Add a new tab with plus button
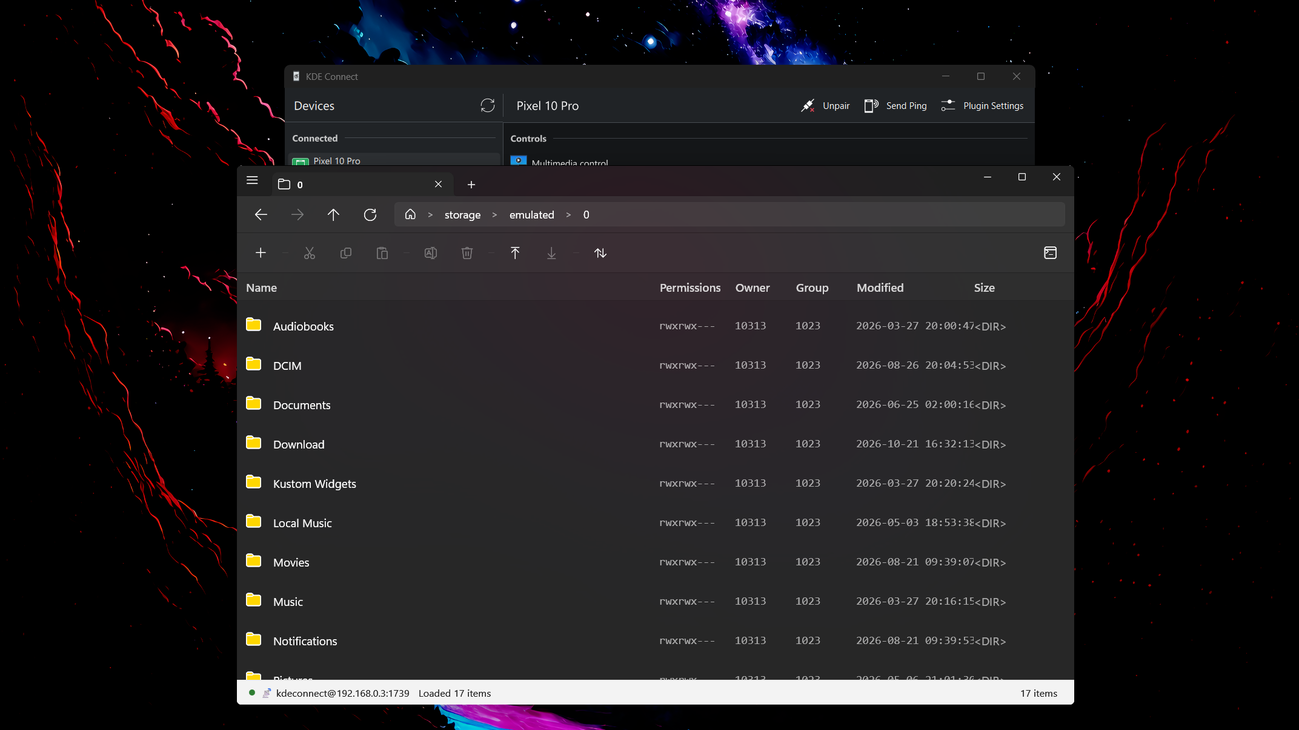 471,185
